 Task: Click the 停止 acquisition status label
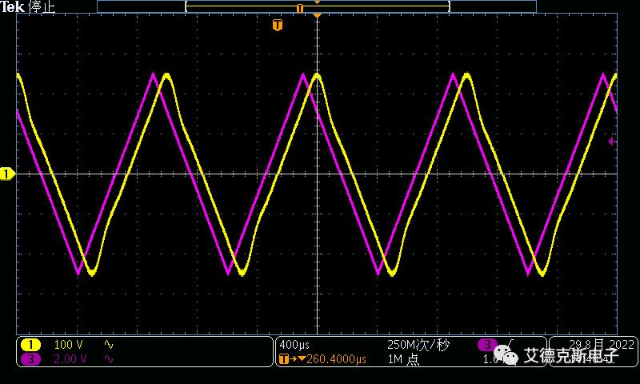pyautogui.click(x=42, y=7)
